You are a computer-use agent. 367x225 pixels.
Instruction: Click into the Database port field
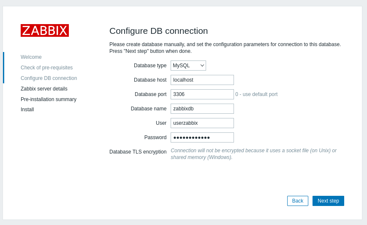pyautogui.click(x=202, y=94)
